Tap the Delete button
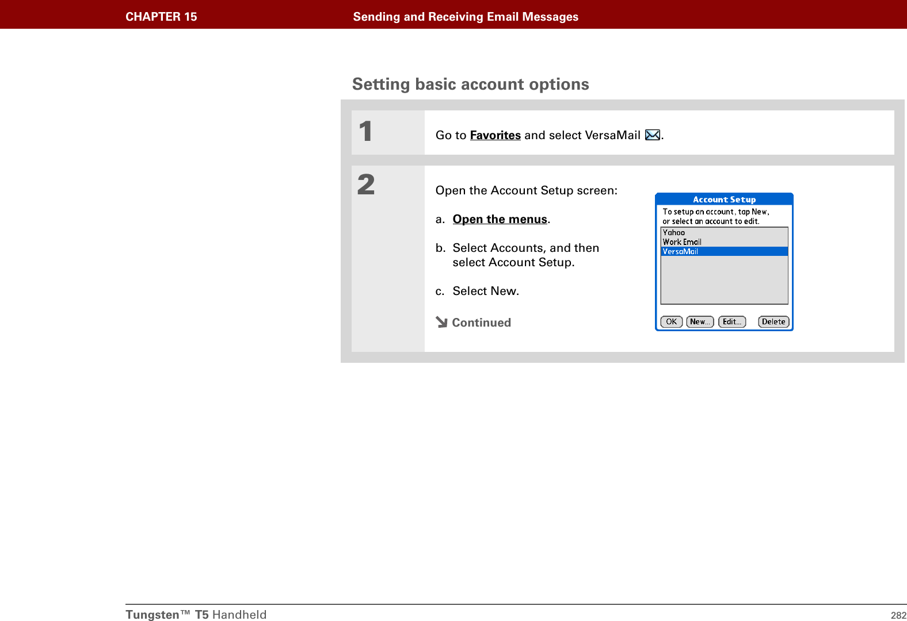The image size is (907, 621). (x=773, y=322)
